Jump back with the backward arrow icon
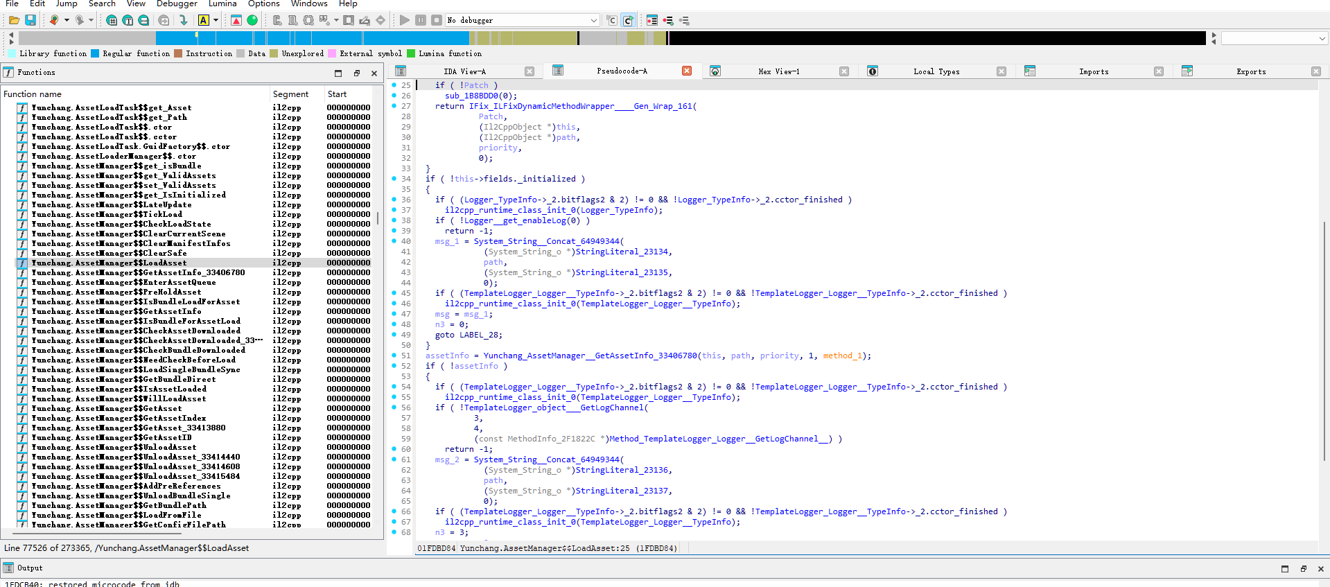Screen dimensions: 1330x587 (x=53, y=20)
